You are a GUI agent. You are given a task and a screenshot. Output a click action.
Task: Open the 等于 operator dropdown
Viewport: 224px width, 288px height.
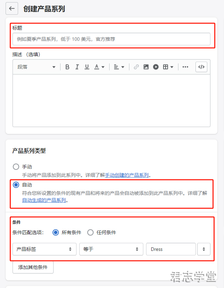tap(111, 249)
